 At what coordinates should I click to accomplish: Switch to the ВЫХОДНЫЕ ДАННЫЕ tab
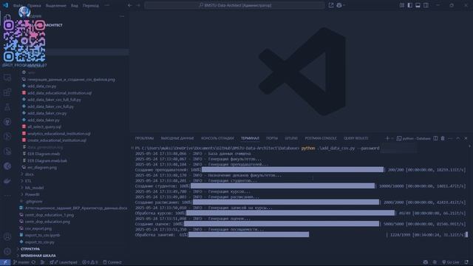pos(177,138)
